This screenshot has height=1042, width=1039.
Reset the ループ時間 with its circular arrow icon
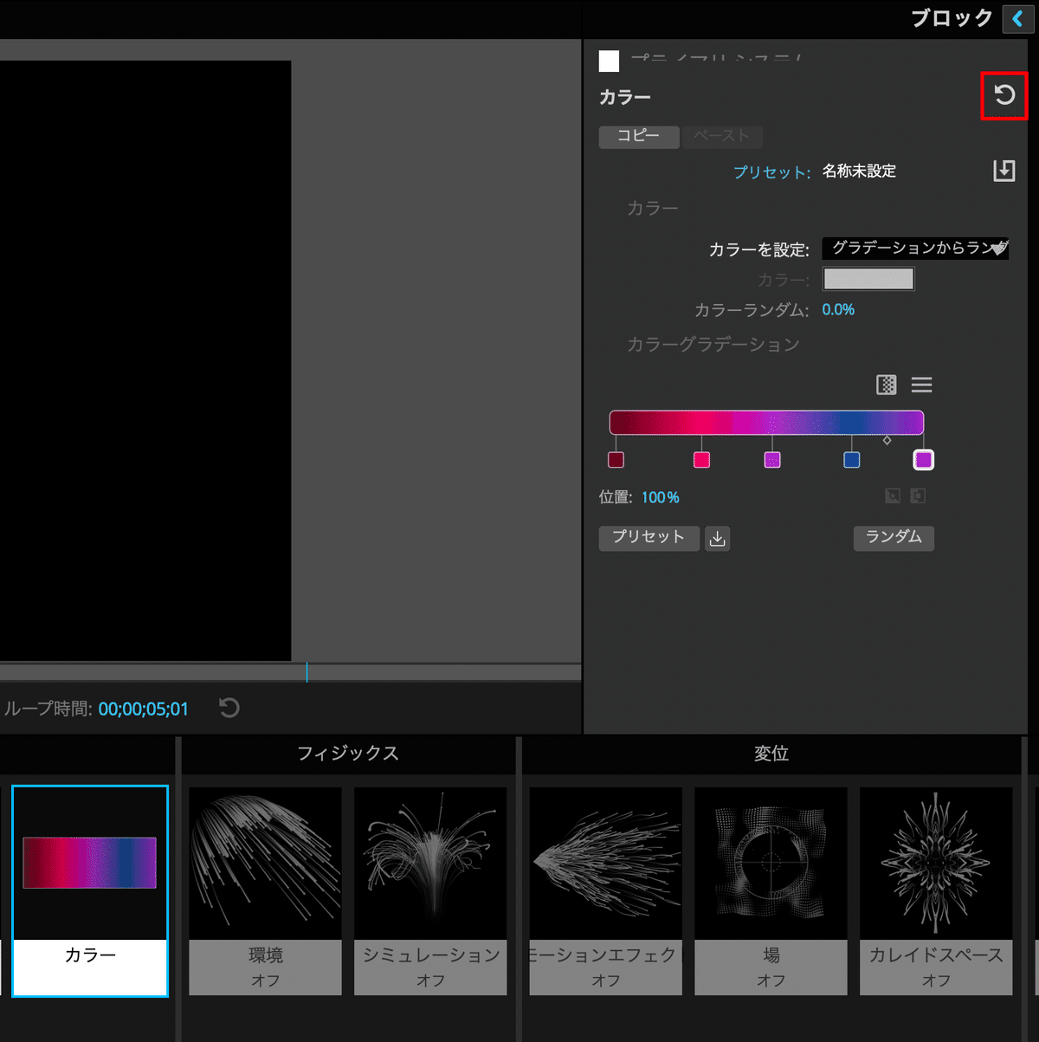229,708
